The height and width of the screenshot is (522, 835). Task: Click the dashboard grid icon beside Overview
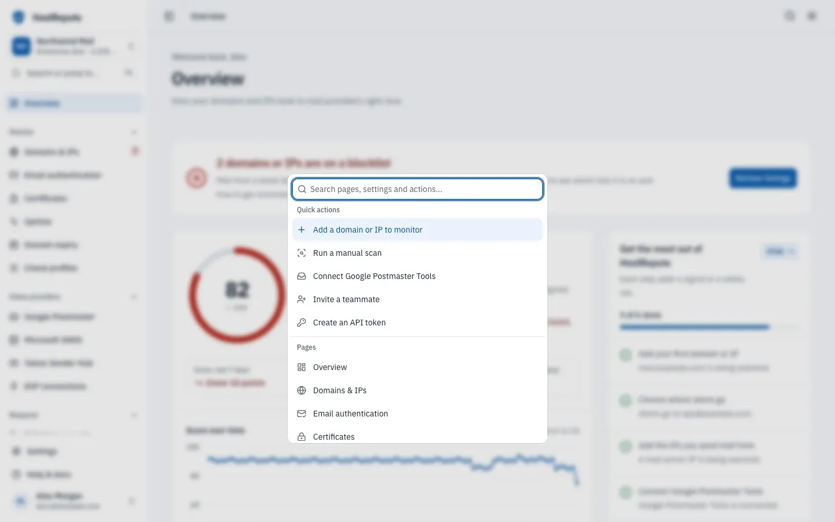(302, 367)
